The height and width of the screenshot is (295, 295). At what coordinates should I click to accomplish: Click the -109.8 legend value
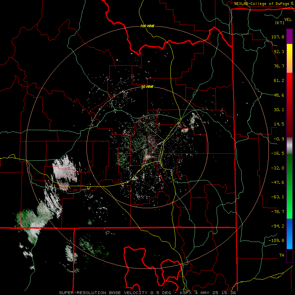276,241
